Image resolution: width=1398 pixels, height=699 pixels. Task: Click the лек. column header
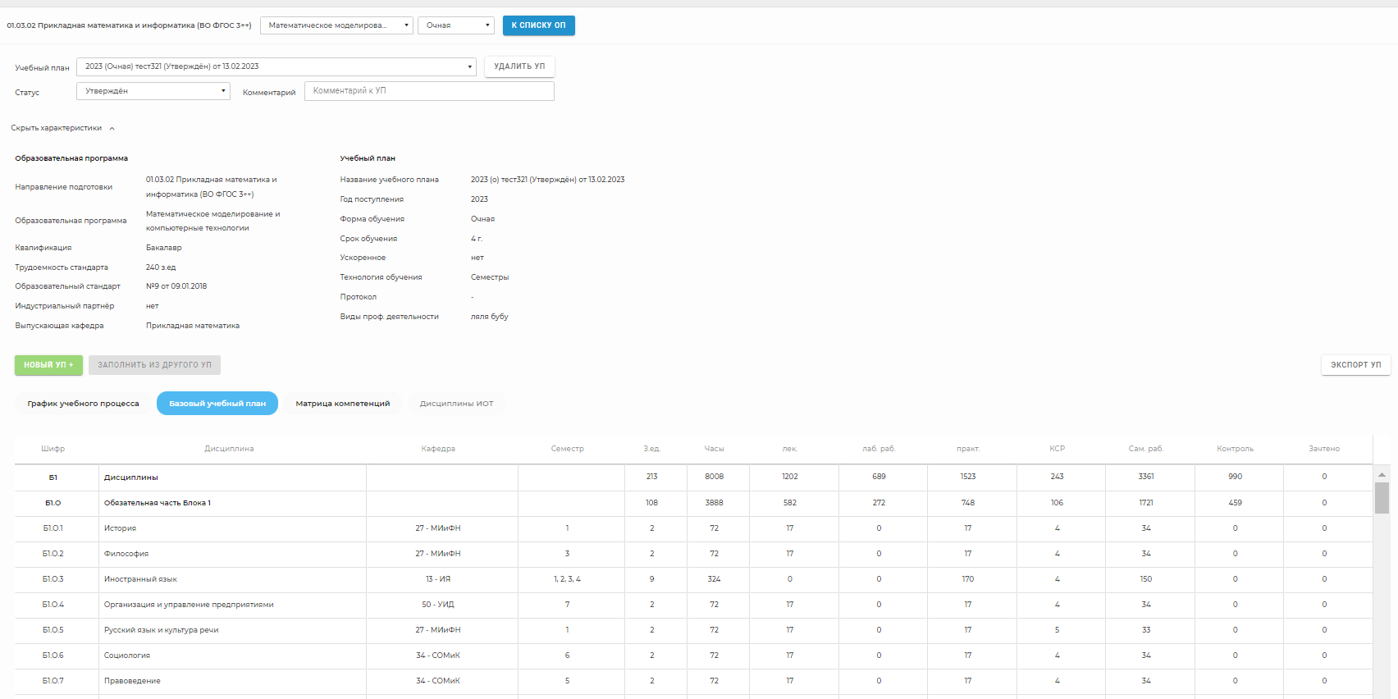(790, 449)
